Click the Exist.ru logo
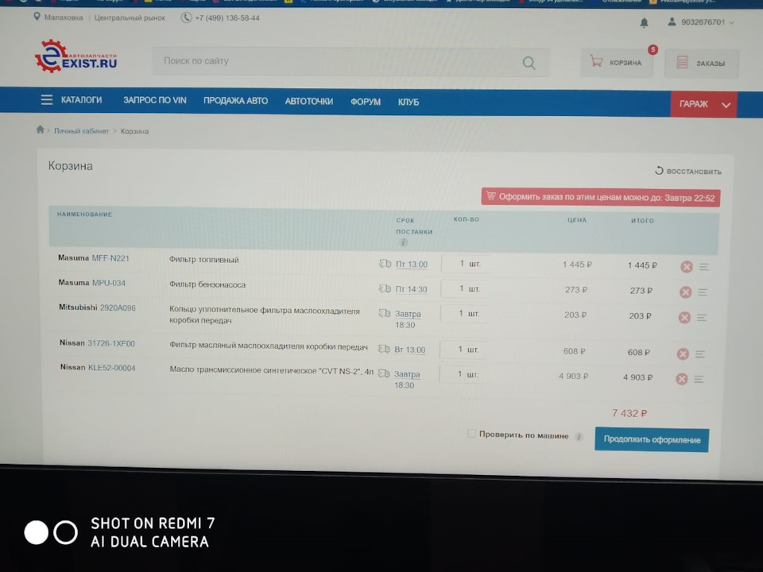763x572 pixels. click(x=76, y=56)
